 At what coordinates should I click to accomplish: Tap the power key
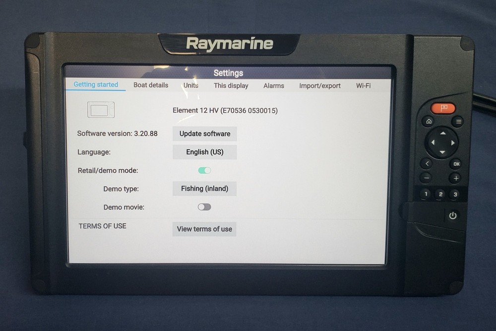click(x=453, y=216)
